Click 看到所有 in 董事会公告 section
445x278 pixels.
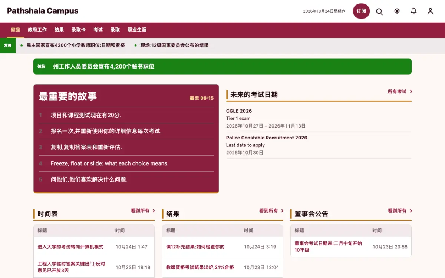click(397, 211)
